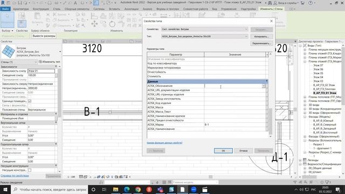
Task: Open the Файл menu tab
Action: click(x=5, y=9)
